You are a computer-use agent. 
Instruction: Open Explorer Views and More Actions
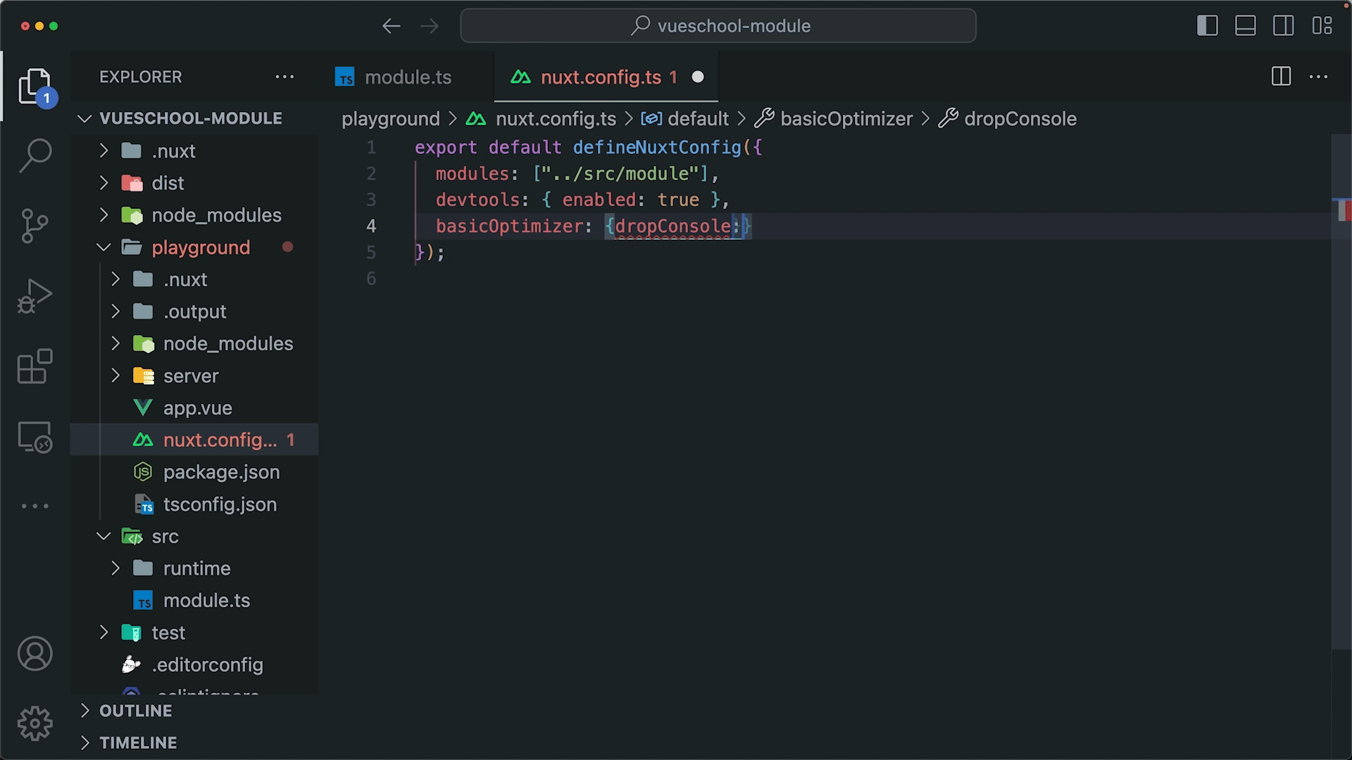coord(284,77)
